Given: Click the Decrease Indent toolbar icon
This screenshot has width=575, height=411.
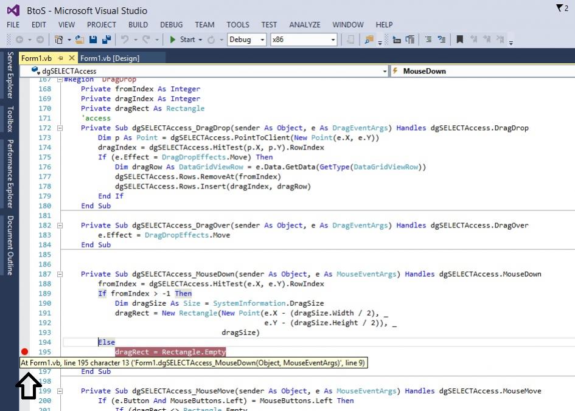Looking at the screenshot, I should point(397,40).
